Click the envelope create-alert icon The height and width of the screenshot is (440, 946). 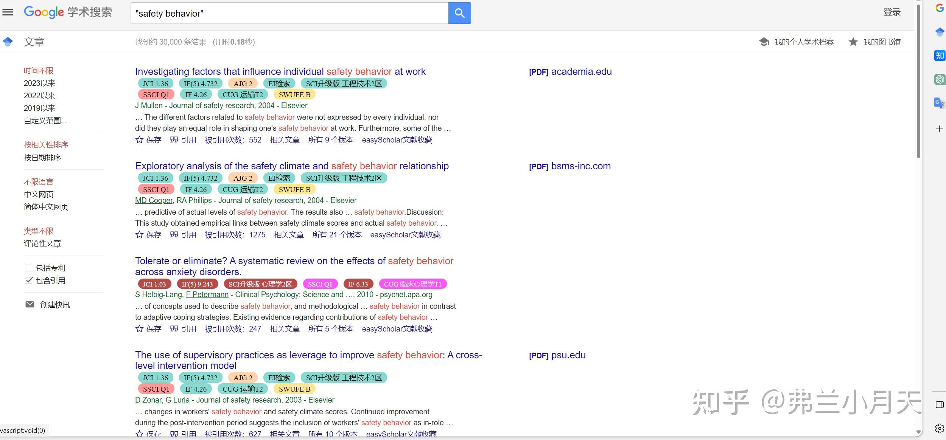[x=30, y=304]
